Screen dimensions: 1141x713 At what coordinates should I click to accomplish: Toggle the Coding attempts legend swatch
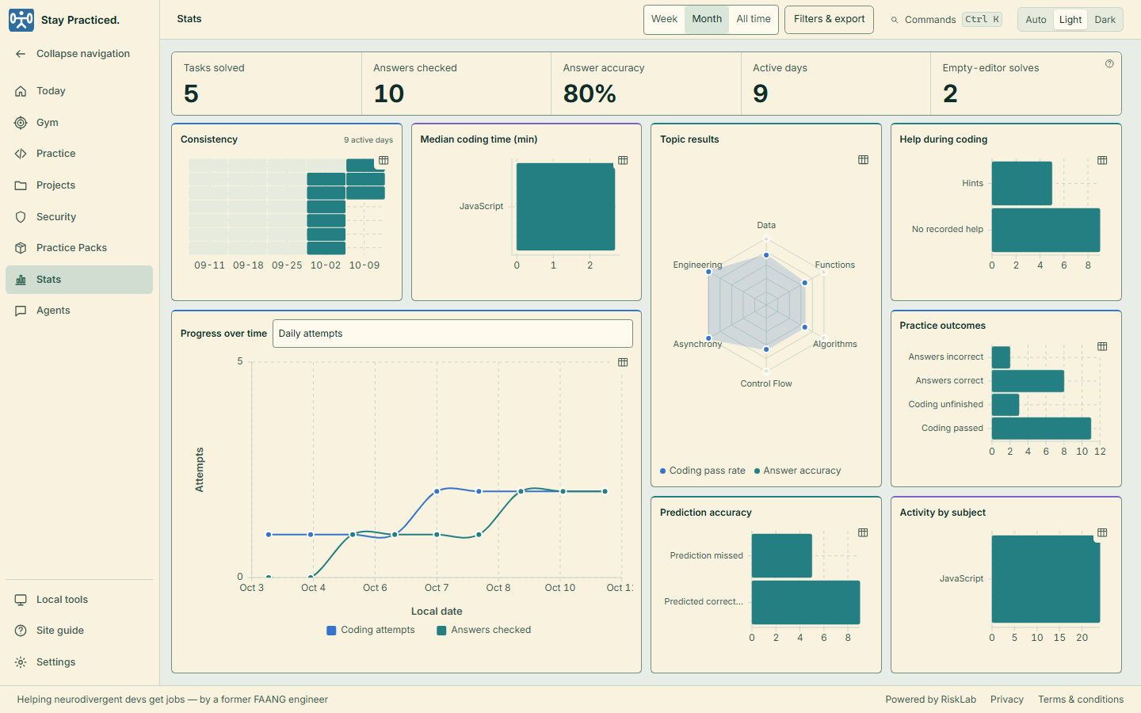[331, 631]
